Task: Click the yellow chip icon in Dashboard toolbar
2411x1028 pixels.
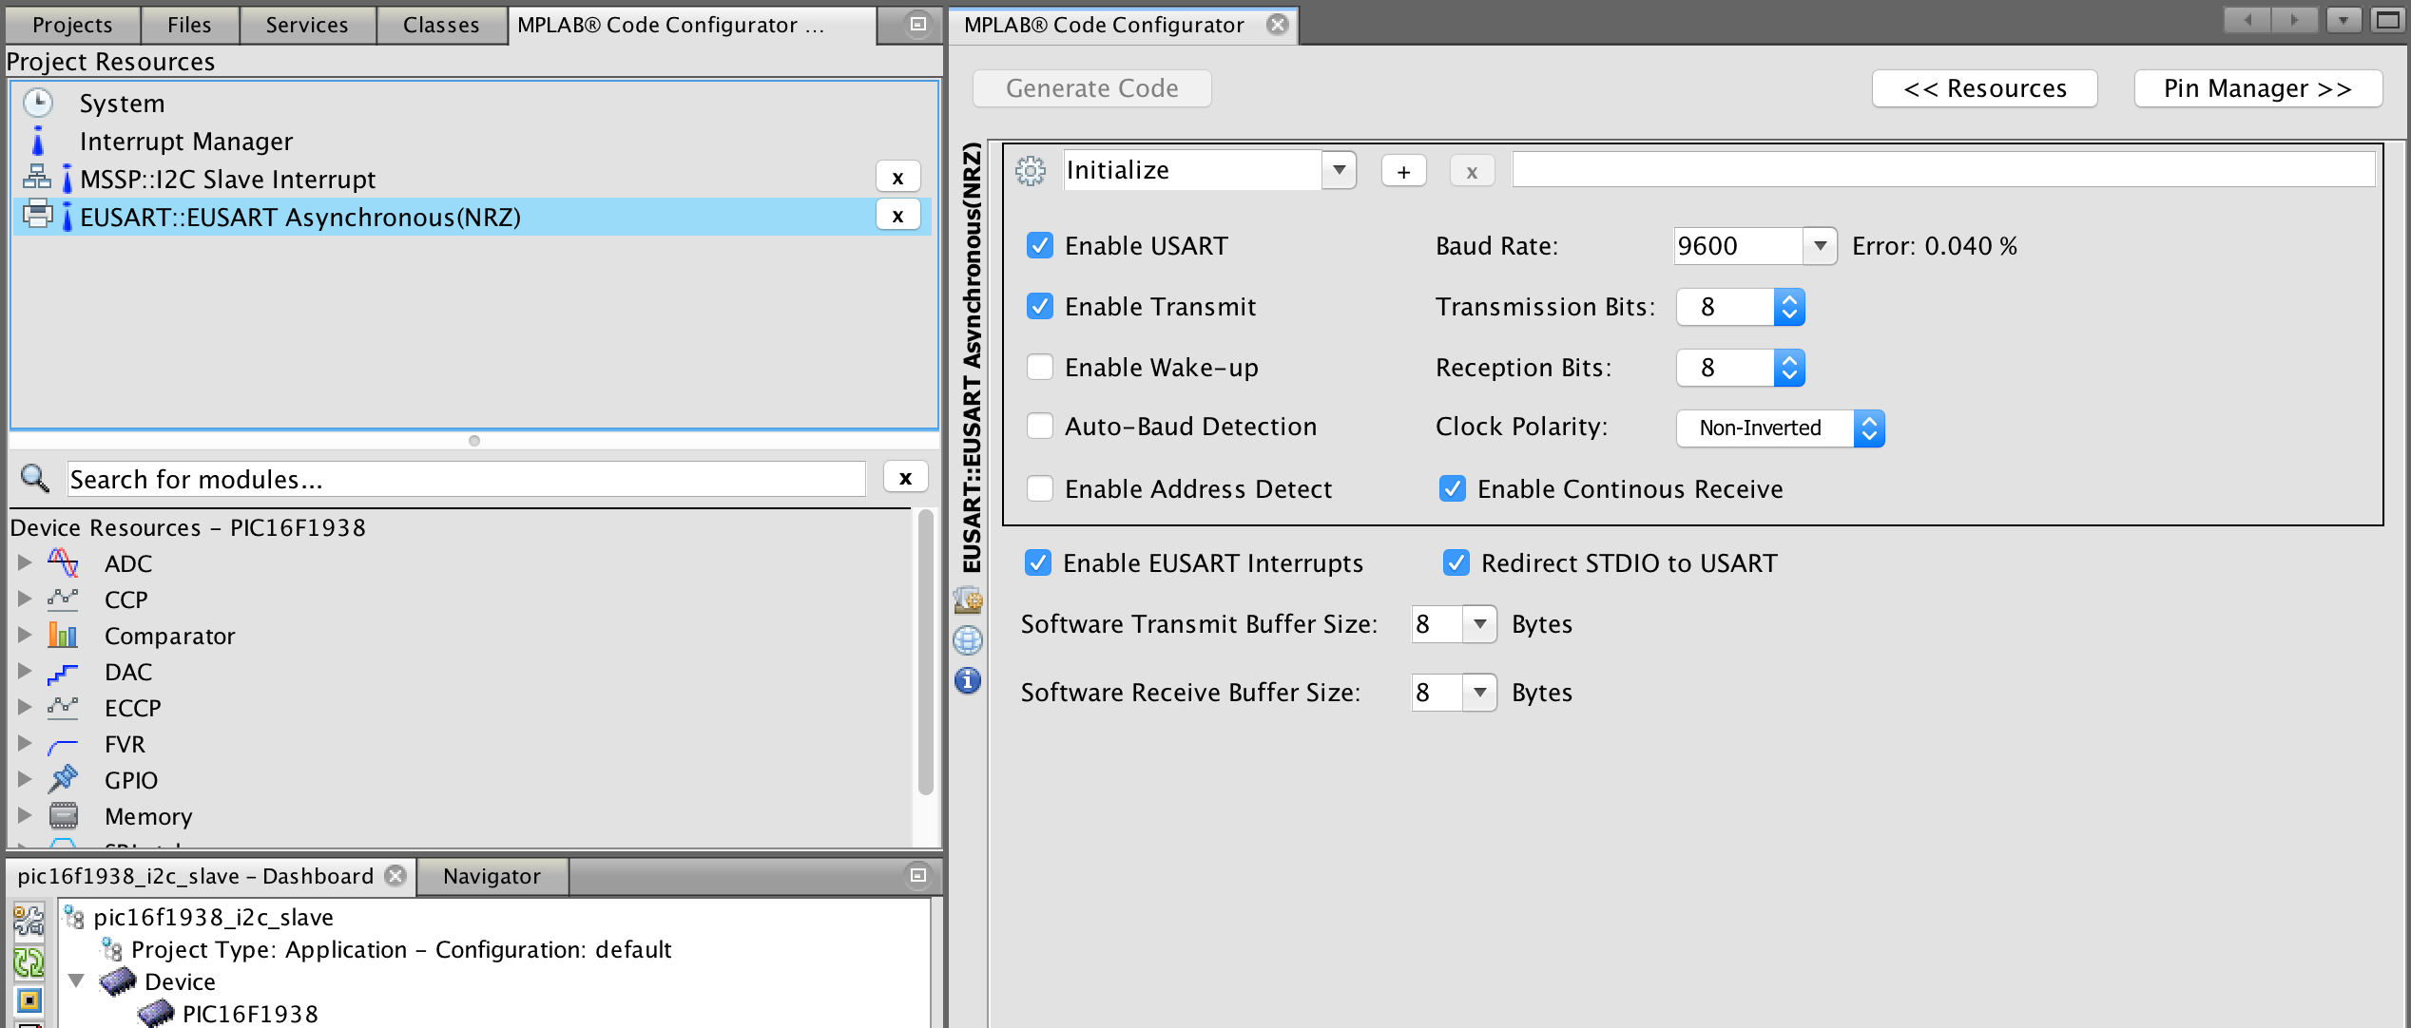Action: (29, 999)
